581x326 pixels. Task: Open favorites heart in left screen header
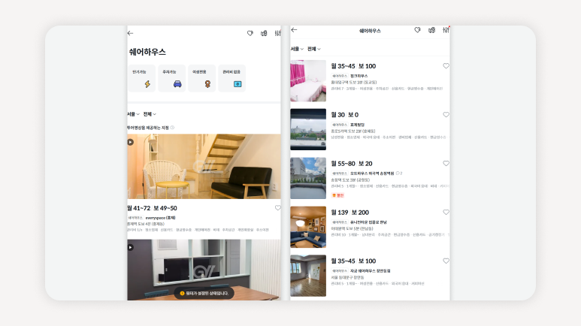[x=250, y=33]
